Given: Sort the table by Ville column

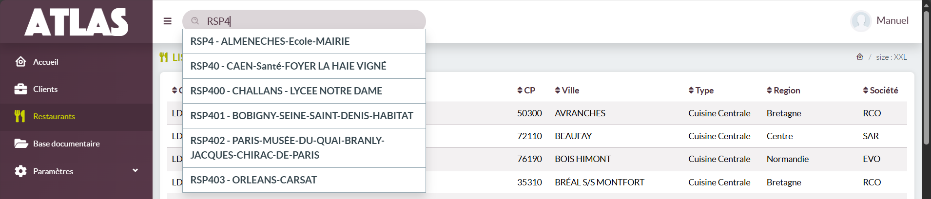Looking at the screenshot, I should [567, 90].
